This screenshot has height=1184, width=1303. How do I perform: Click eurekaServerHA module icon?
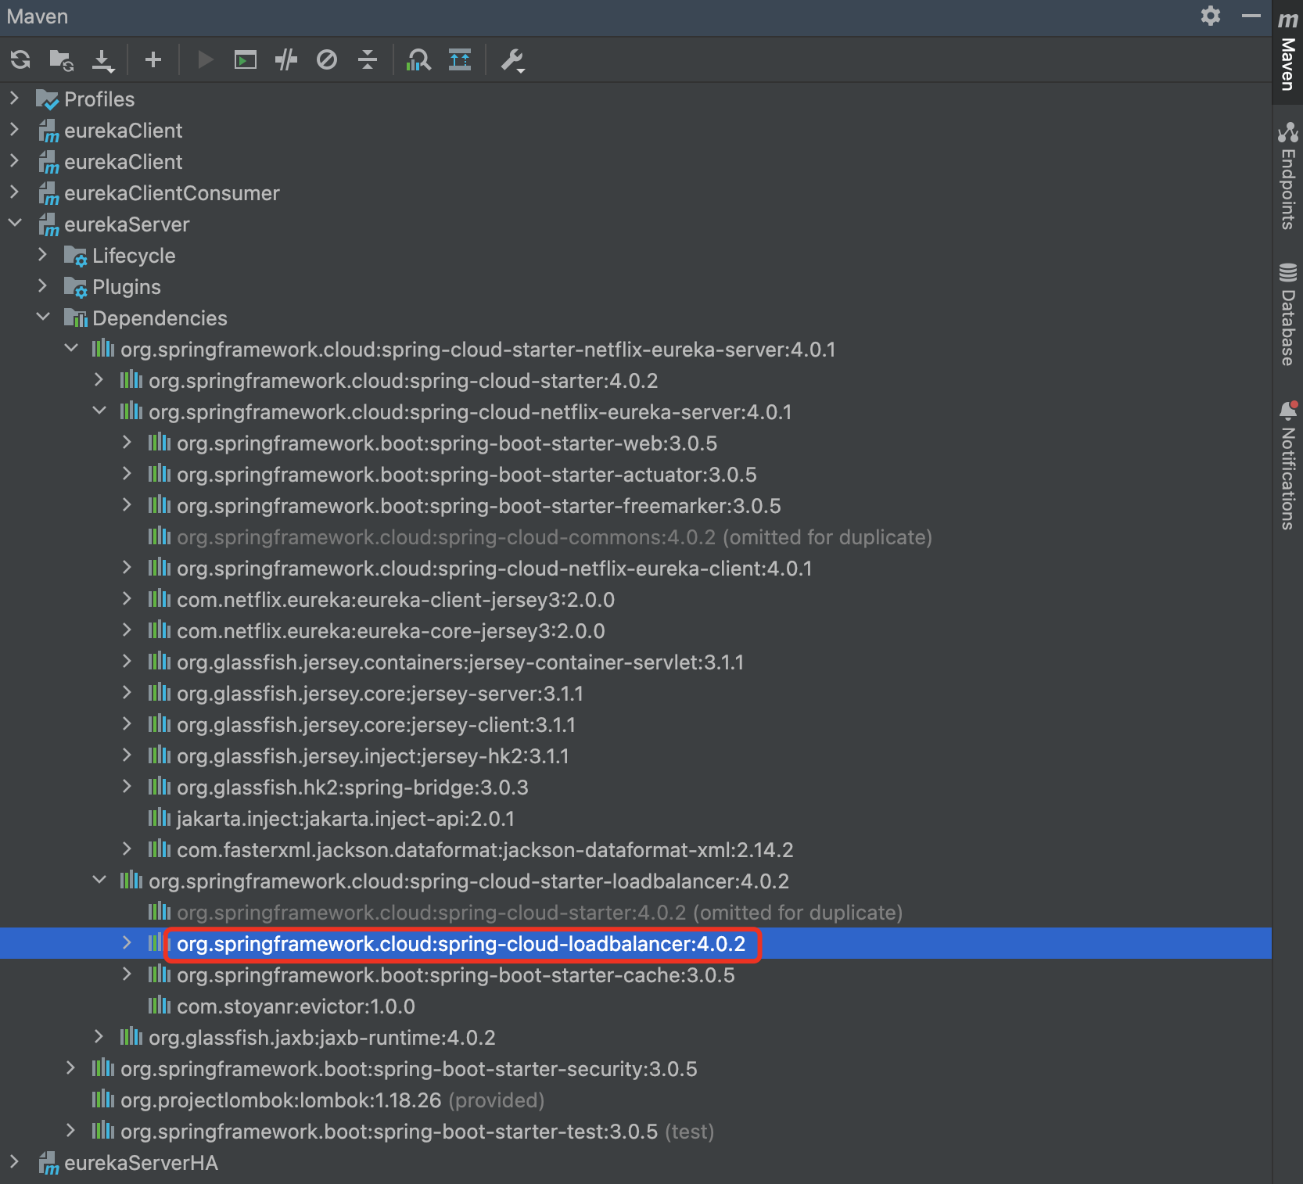[48, 1163]
